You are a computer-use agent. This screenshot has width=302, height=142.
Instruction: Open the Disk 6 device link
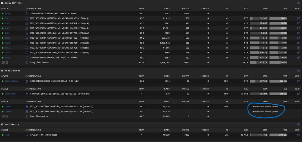click(8, 43)
